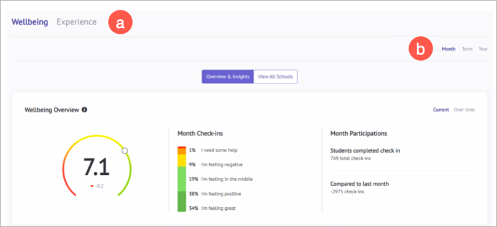Click "Students completed check in" text
This screenshot has height=227, width=497.
(365, 151)
